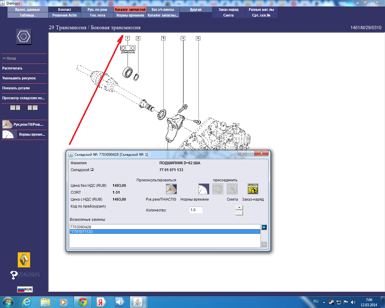Screen dimensions: 385x308
Task: Open Контакт tab
Action: [x=65, y=10]
